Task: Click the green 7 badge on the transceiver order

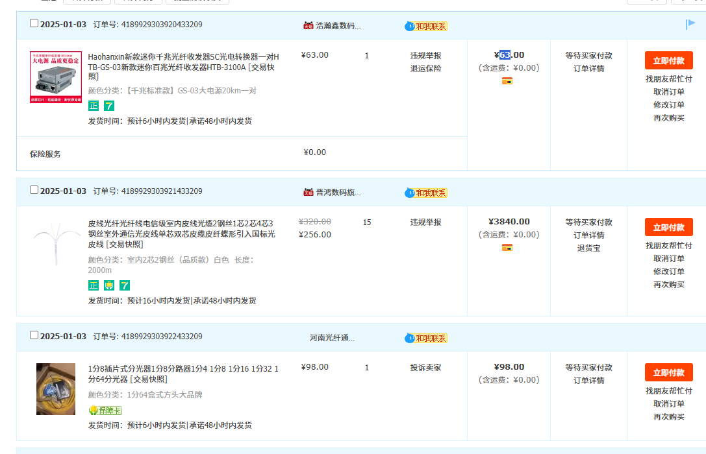Action: [x=109, y=106]
